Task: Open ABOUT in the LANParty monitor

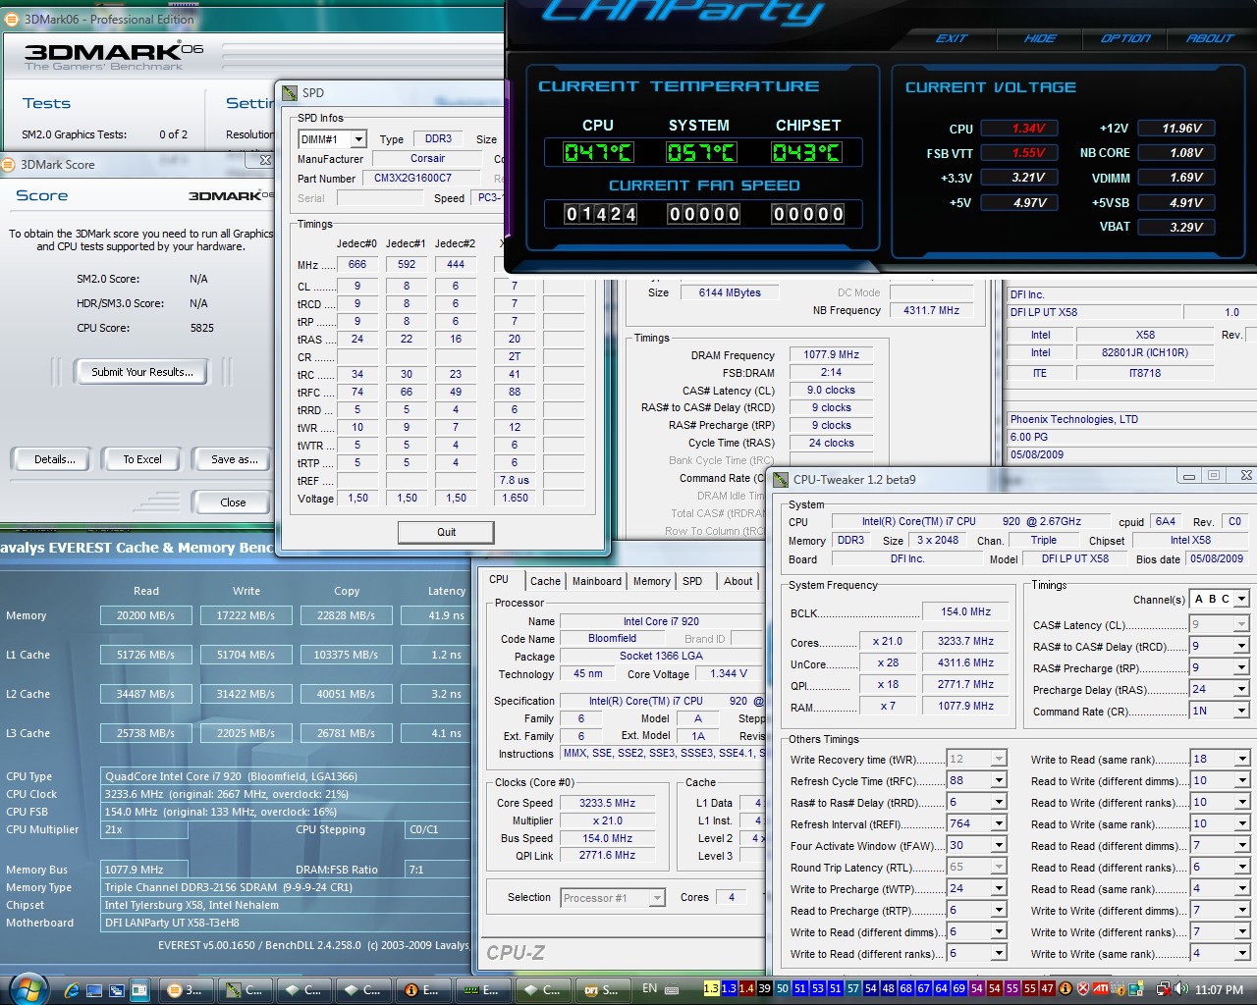Action: pyautogui.click(x=1210, y=38)
